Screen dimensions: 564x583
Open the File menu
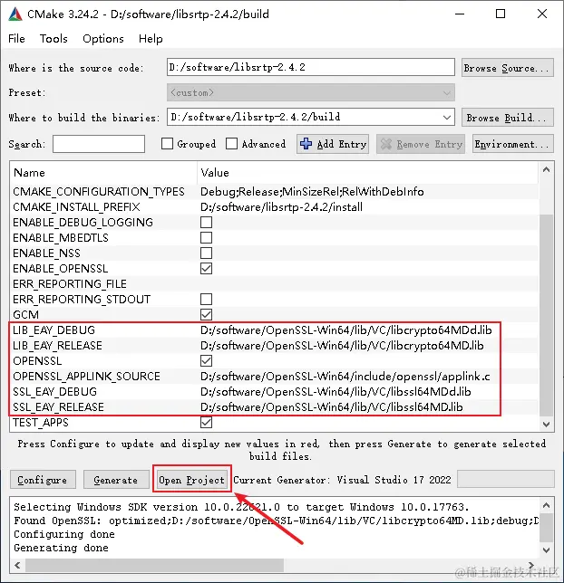click(x=16, y=39)
